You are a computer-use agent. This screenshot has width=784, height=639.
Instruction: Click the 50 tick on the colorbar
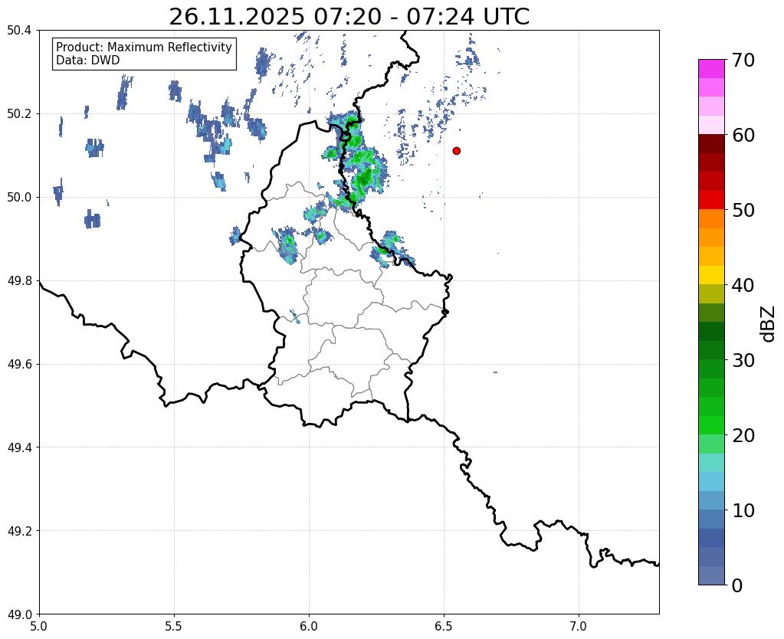click(x=743, y=210)
